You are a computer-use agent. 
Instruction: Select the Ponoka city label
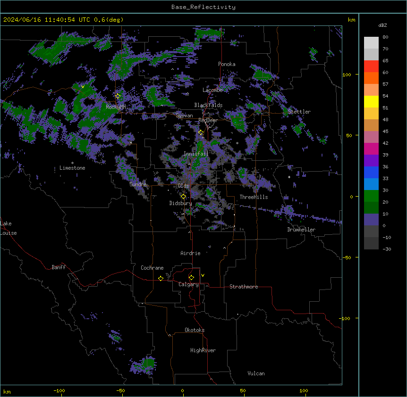[x=227, y=64]
